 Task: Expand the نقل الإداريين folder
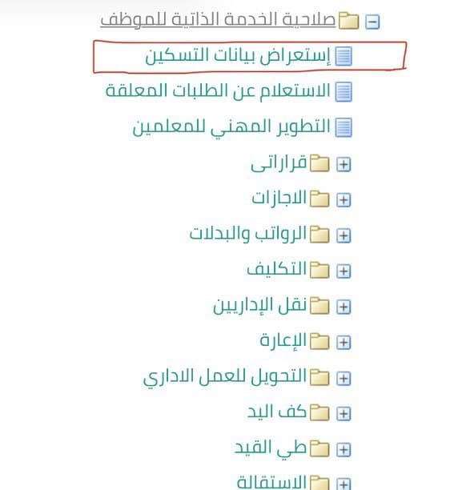tap(343, 307)
